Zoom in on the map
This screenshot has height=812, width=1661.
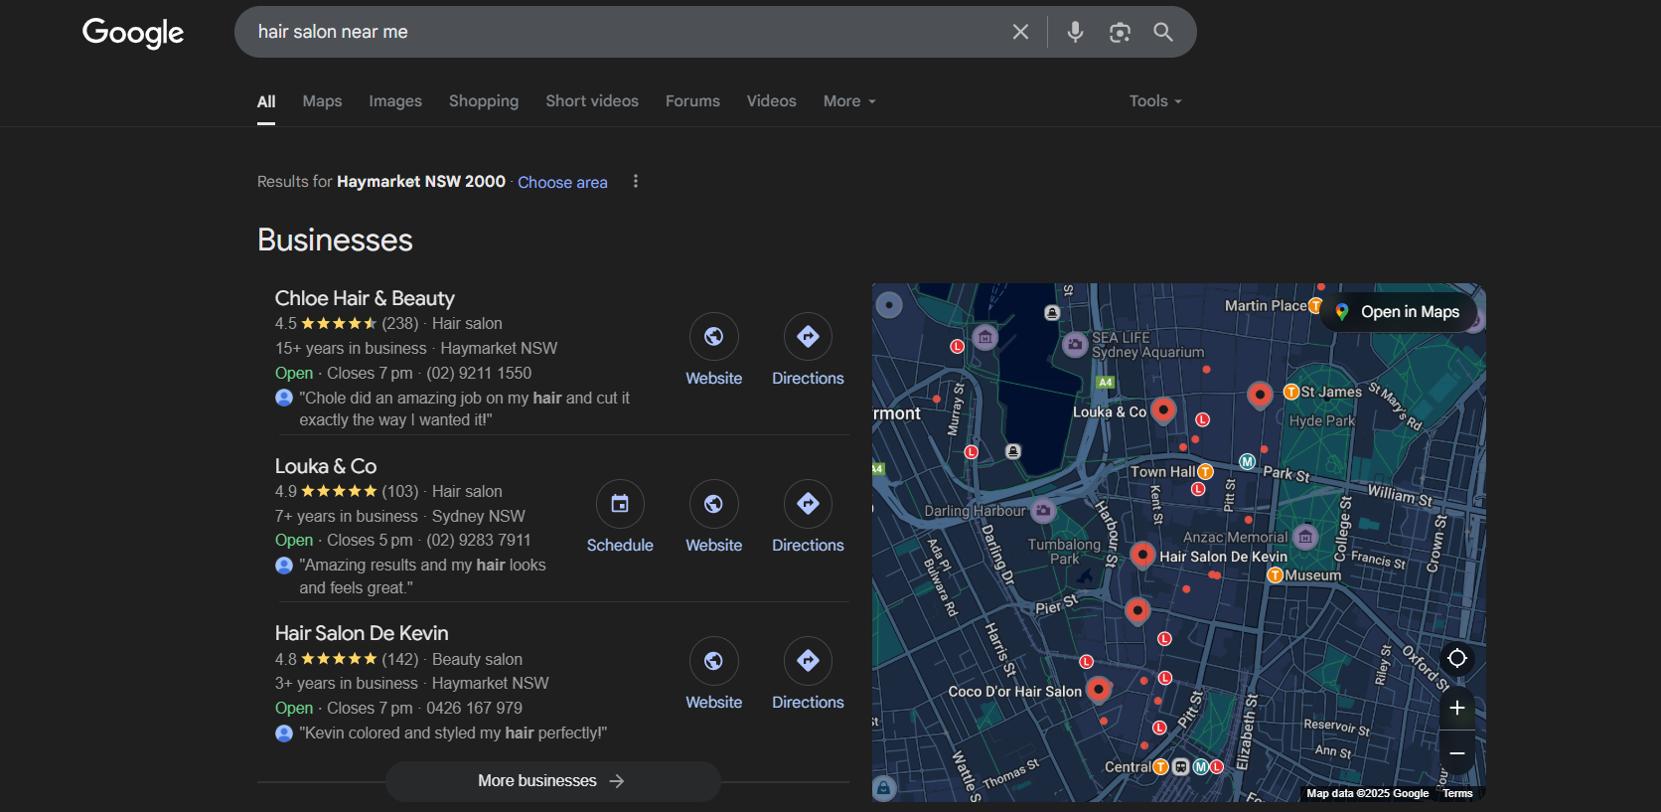1456,708
